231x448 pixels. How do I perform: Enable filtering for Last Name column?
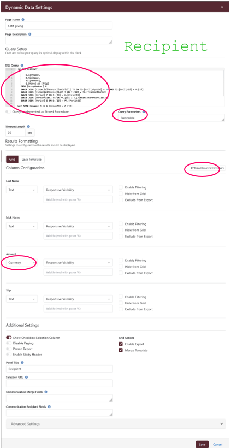[121, 187]
